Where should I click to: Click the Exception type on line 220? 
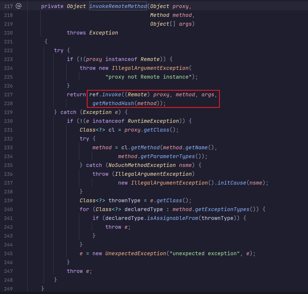pyautogui.click(x=104, y=33)
